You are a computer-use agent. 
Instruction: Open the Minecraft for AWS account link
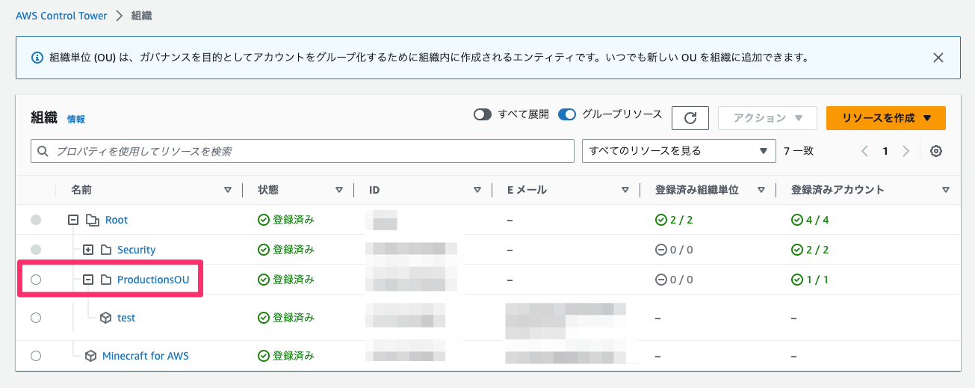pos(146,356)
